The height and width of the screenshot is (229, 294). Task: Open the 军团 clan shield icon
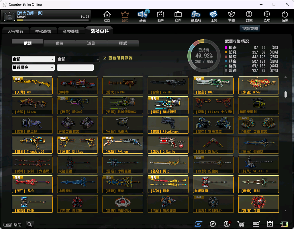click(x=231, y=16)
